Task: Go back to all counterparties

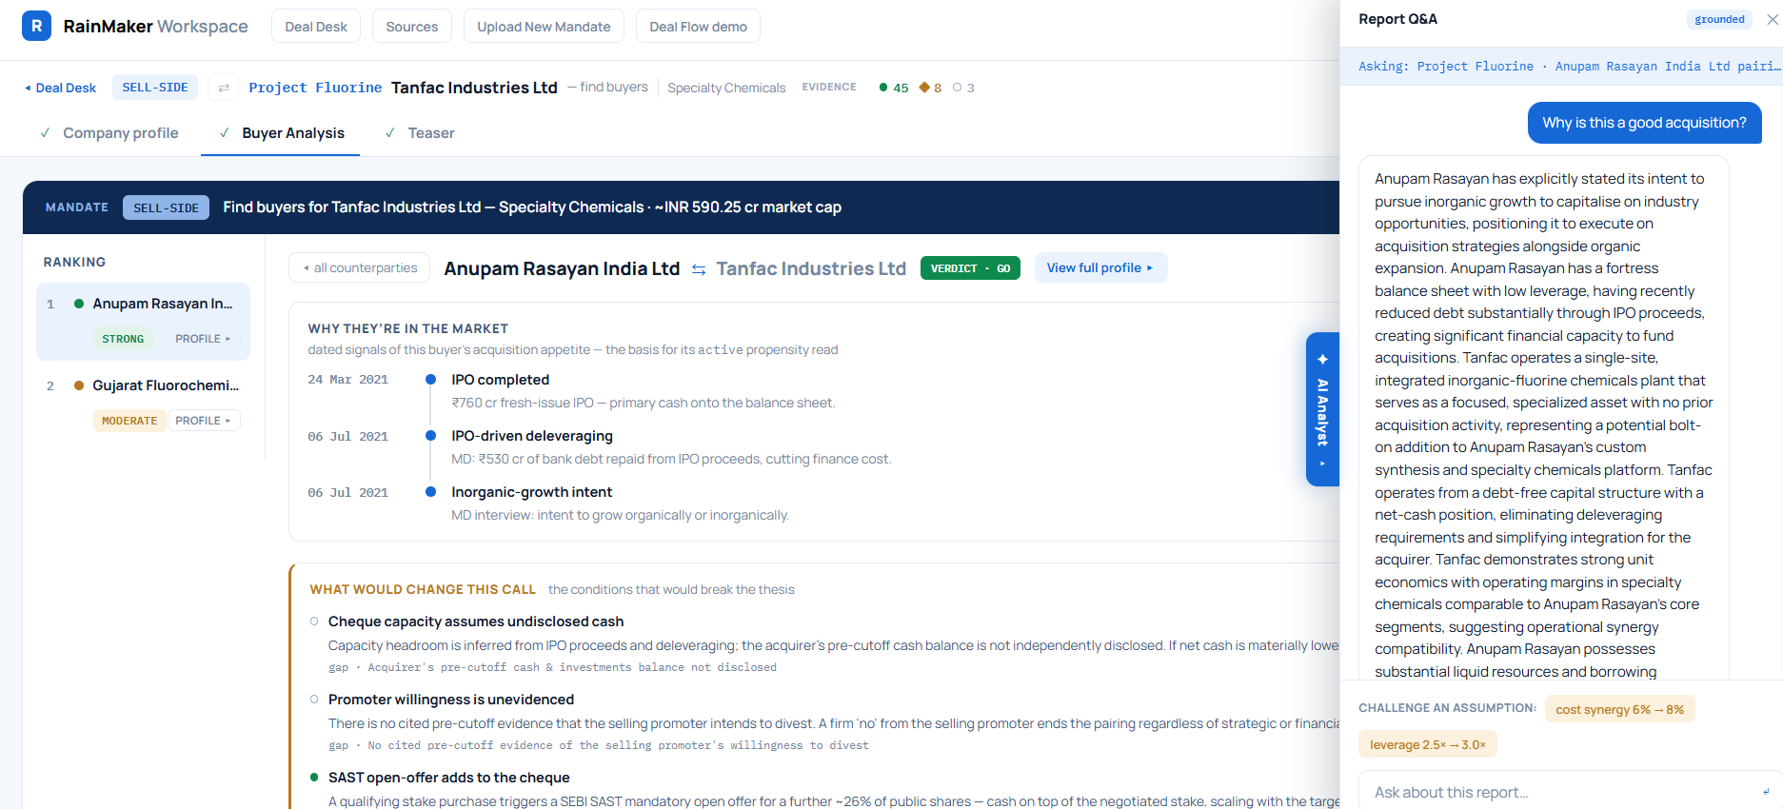Action: [x=360, y=268]
